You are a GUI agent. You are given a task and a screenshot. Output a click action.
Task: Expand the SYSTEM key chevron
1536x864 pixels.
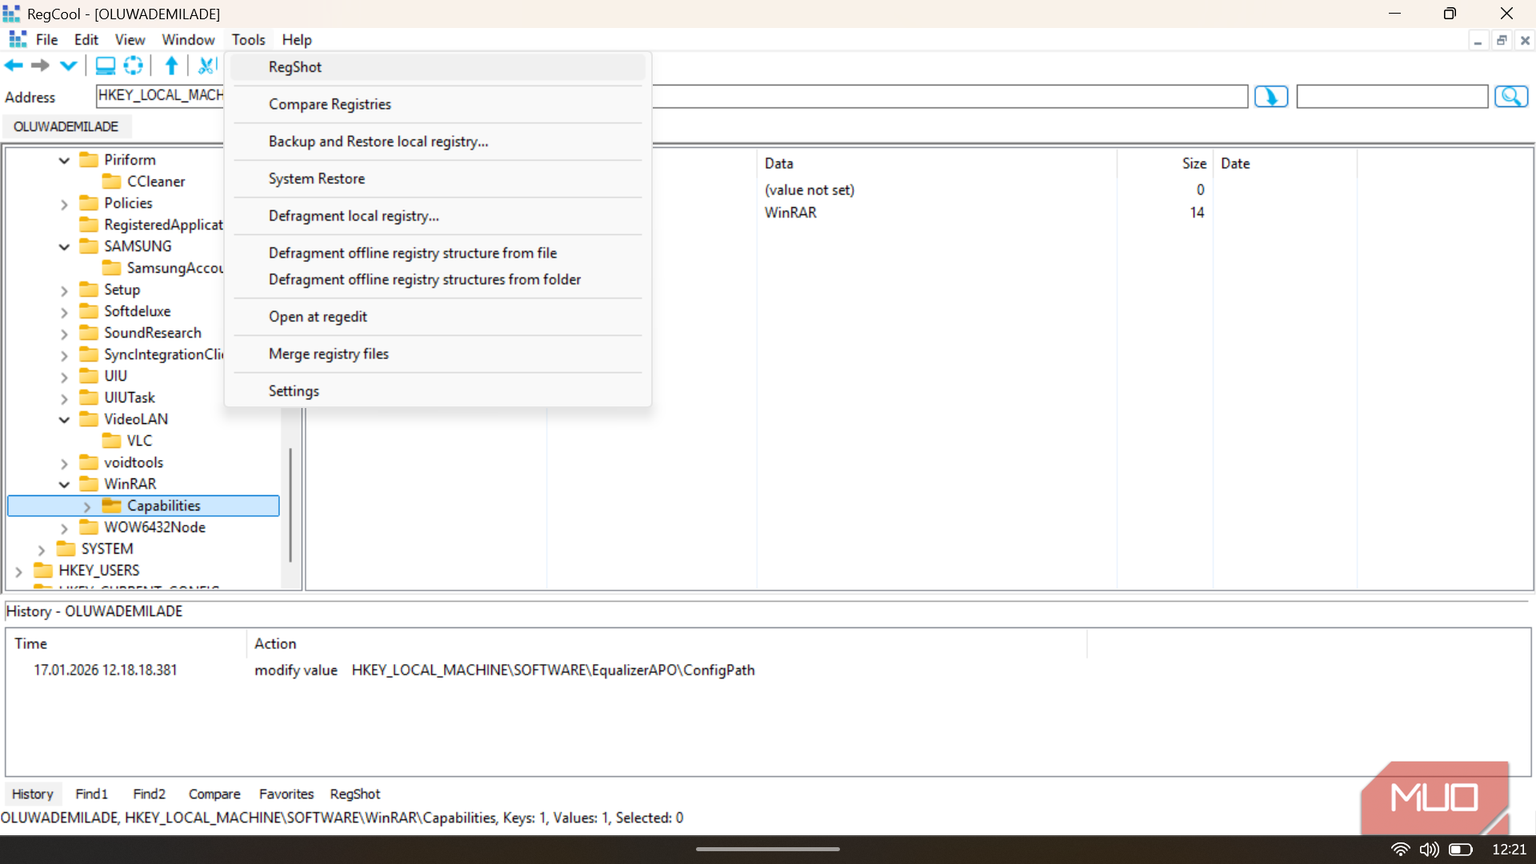pyautogui.click(x=42, y=550)
